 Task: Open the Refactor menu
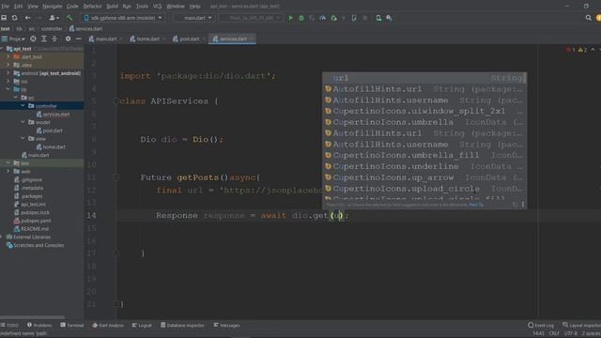pyautogui.click(x=92, y=7)
